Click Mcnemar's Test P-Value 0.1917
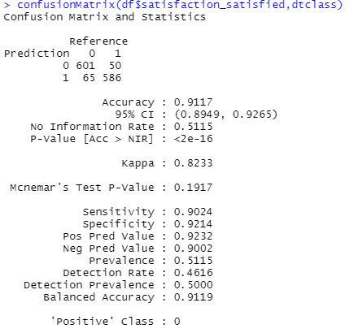The image size is (358, 333). tap(193, 188)
